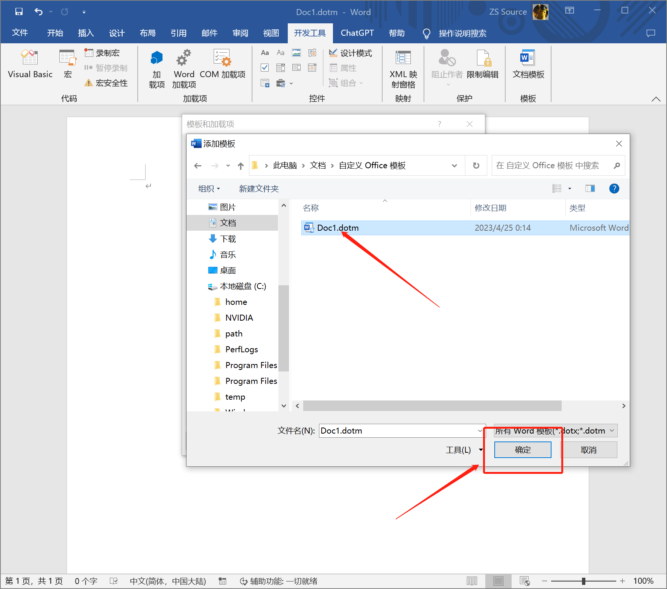Open the 组织 dropdown menu
Image resolution: width=667 pixels, height=589 pixels.
[x=209, y=189]
